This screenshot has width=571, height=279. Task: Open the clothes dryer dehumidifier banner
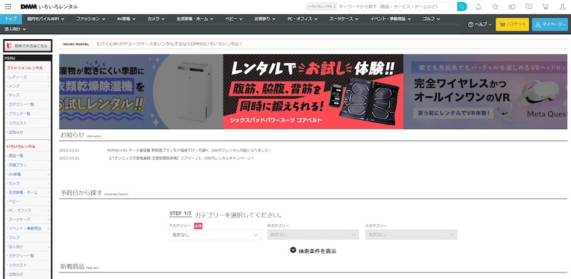(x=141, y=92)
